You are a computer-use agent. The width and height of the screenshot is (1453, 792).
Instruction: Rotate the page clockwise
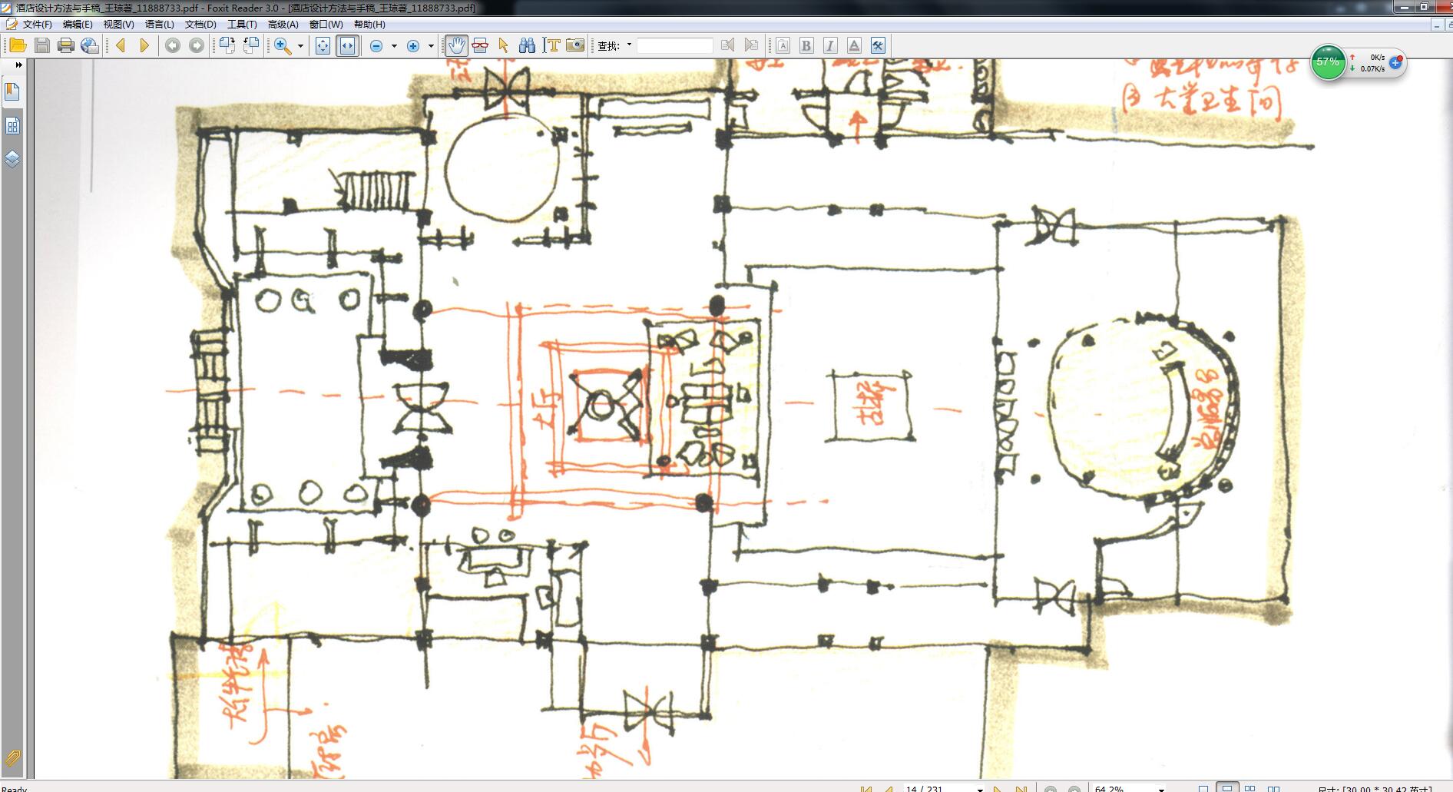[x=227, y=46]
